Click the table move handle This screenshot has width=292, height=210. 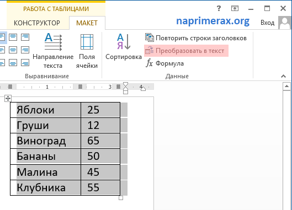(x=8, y=98)
